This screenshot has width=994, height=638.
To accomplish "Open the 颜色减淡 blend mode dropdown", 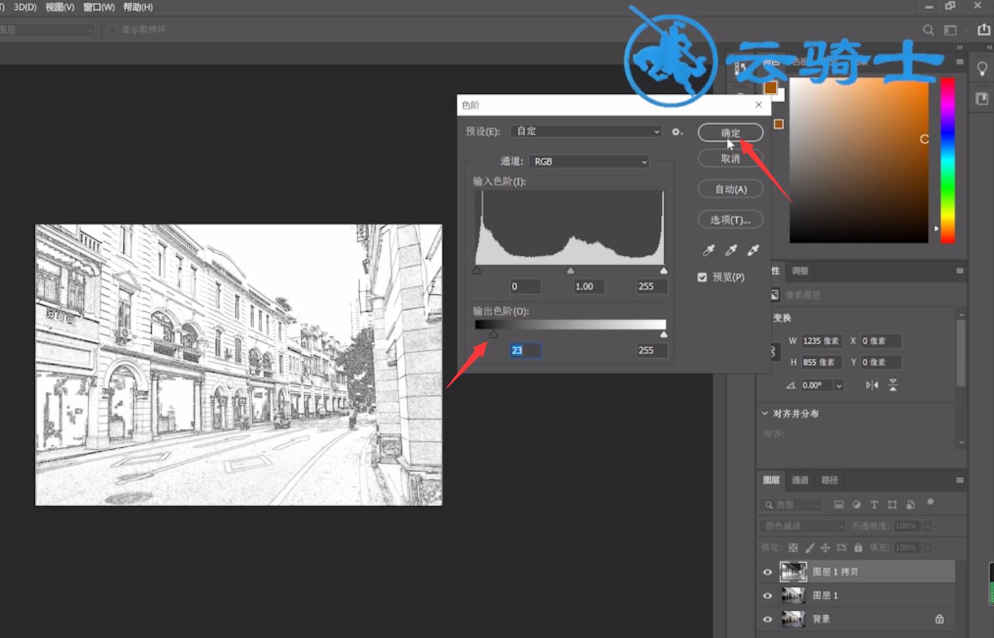I will (x=802, y=526).
